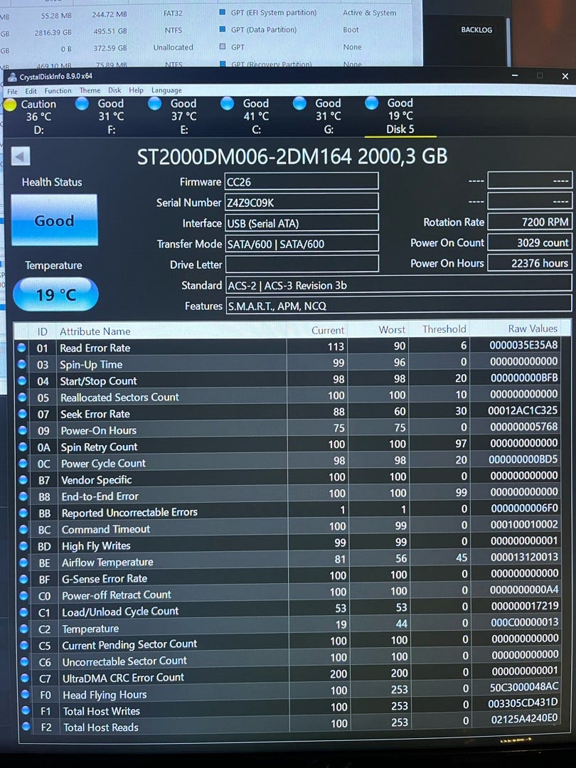Click the CrystalDiskInfo title bar app icon

click(12, 77)
